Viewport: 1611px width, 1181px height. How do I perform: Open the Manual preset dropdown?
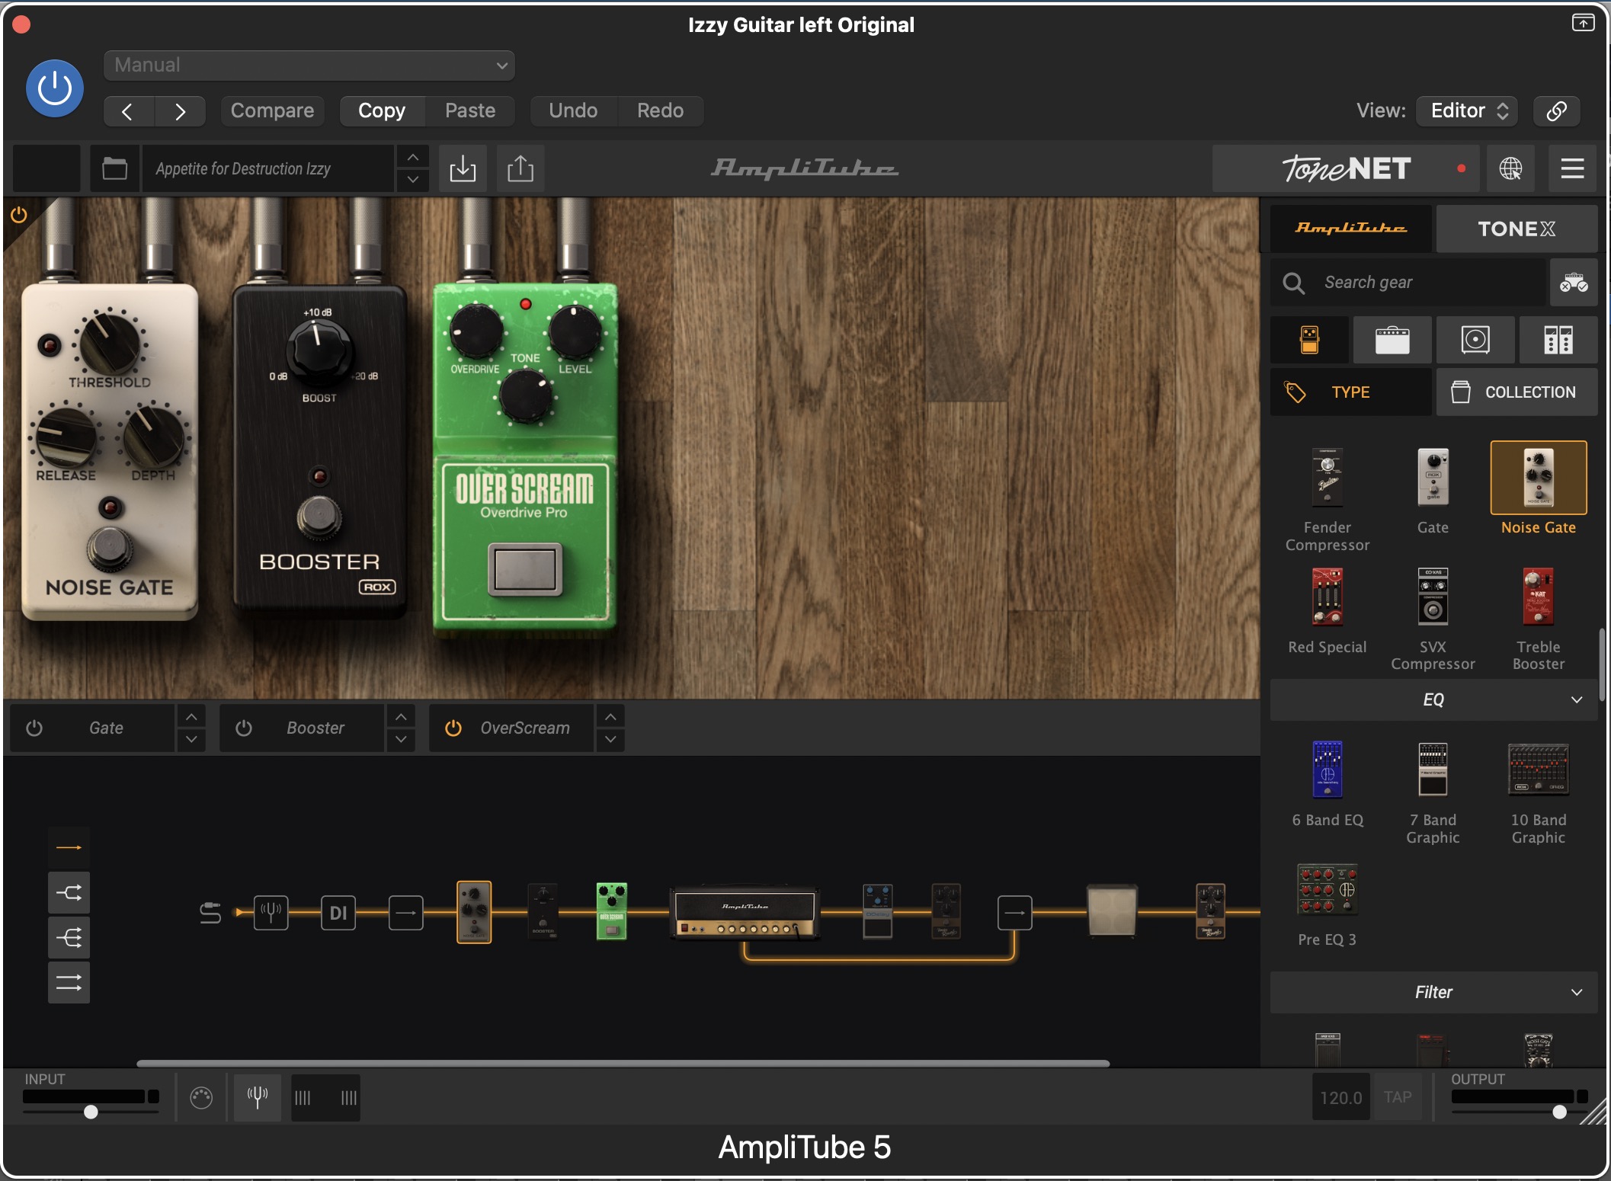coord(309,66)
